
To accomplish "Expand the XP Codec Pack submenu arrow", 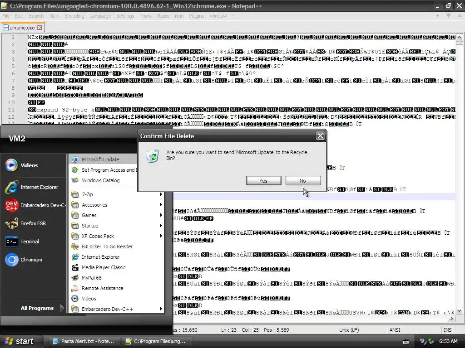I will [161, 236].
